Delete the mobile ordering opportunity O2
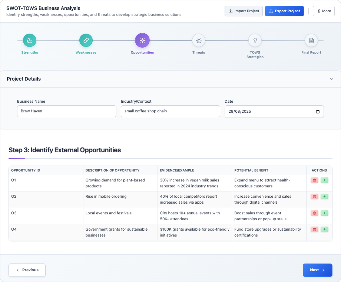The image size is (341, 282). (x=314, y=196)
